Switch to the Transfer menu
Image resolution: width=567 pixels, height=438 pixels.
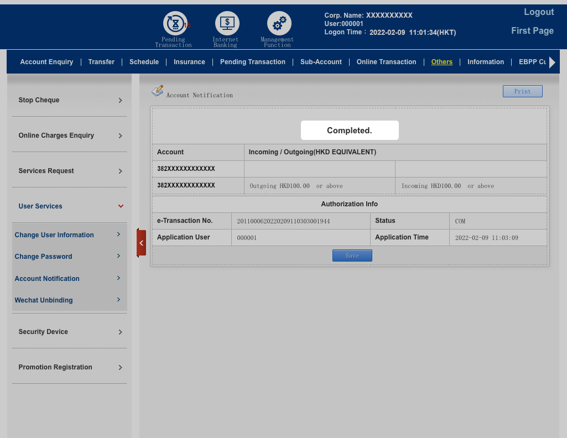[101, 62]
